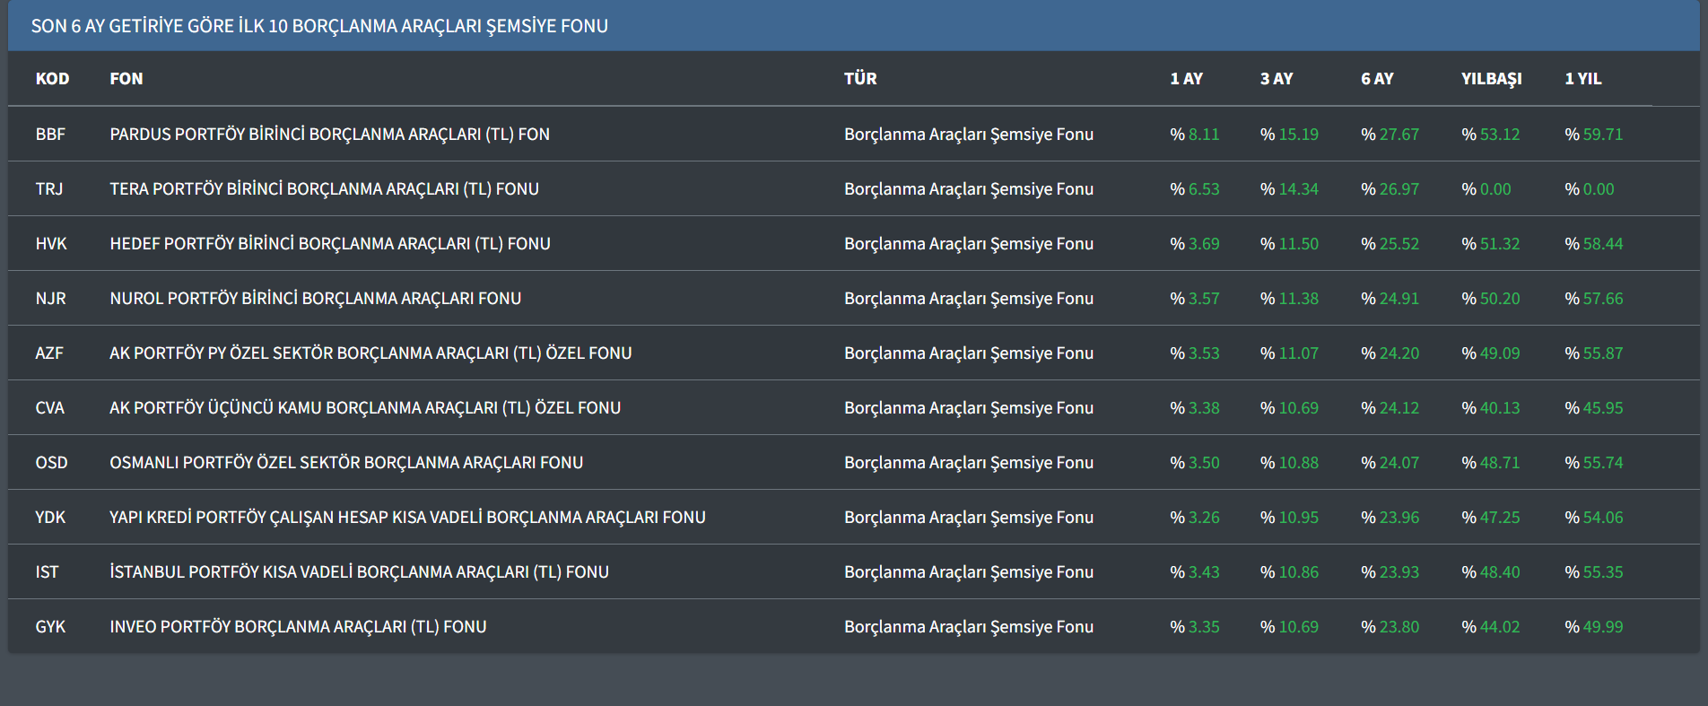1708x706 pixels.
Task: Click the KOD column header
Action: pyautogui.click(x=52, y=79)
